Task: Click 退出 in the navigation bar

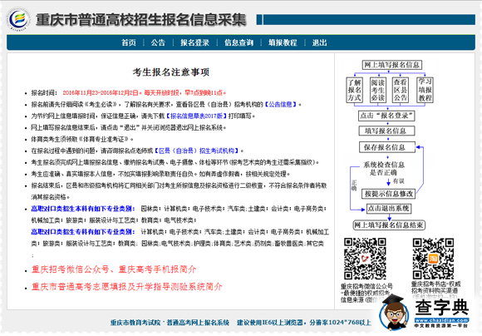Action: point(319,42)
